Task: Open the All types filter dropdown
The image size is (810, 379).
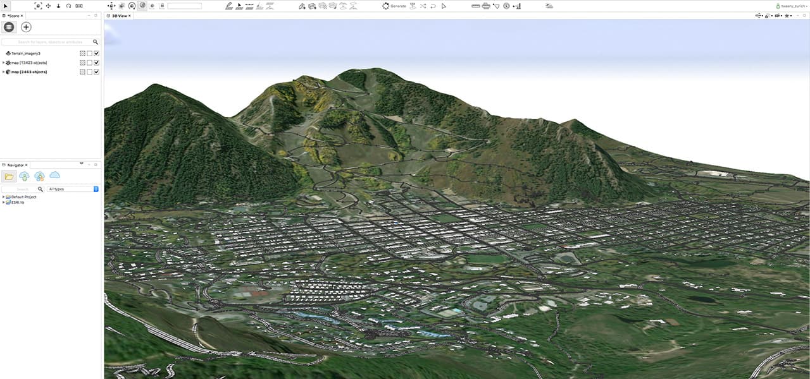Action: [73, 189]
